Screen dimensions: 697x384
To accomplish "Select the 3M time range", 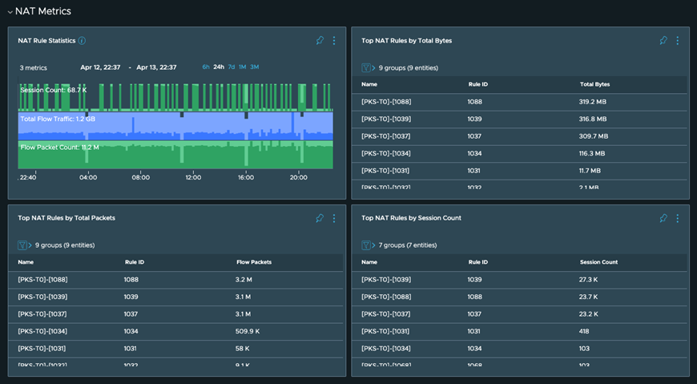I will pos(255,67).
